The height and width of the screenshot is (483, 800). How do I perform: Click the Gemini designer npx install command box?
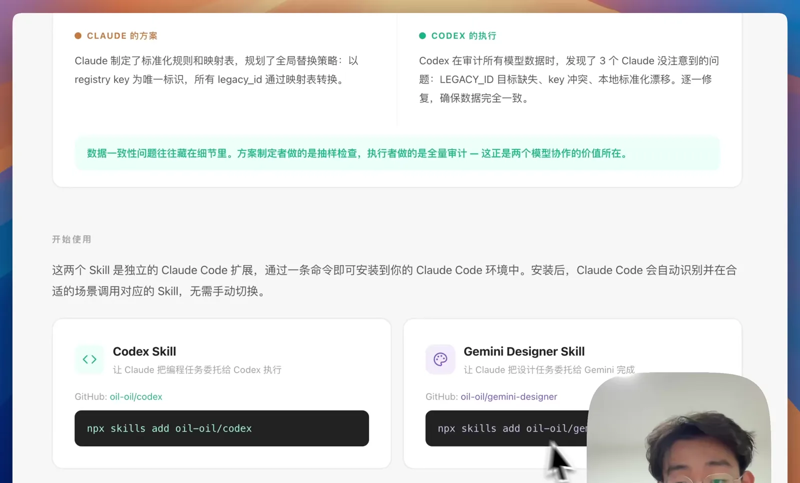[506, 428]
